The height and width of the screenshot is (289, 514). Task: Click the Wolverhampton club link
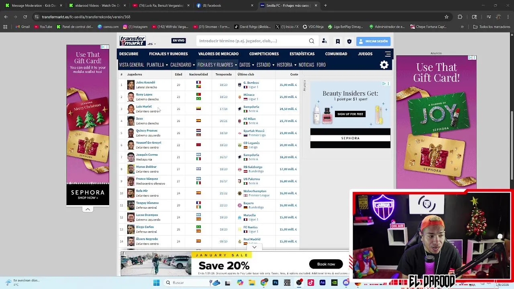(x=255, y=191)
